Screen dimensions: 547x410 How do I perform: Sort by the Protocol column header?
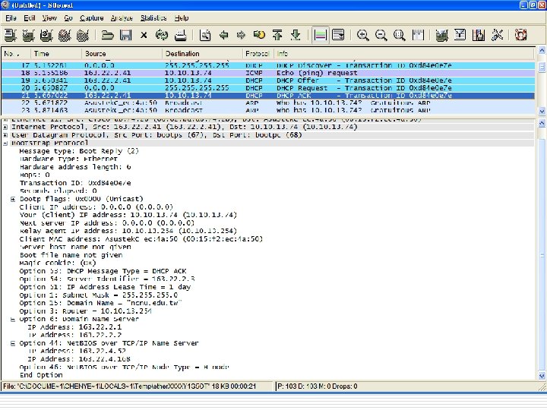pyautogui.click(x=258, y=54)
